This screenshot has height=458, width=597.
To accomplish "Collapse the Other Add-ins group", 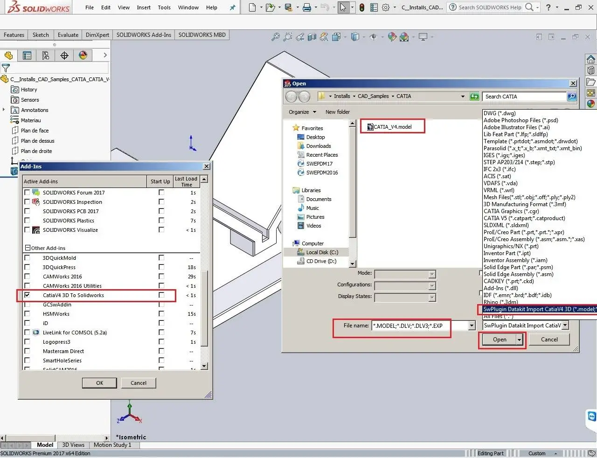I will (x=28, y=248).
